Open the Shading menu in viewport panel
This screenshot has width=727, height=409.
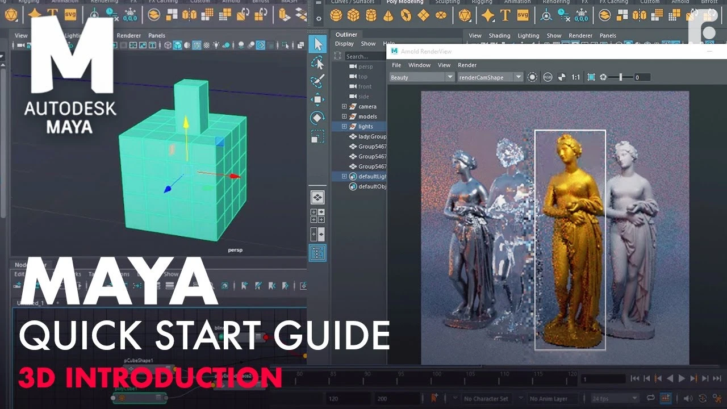[500, 36]
